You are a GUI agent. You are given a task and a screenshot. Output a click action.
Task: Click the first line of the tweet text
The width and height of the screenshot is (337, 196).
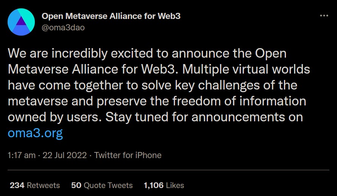[x=147, y=53]
